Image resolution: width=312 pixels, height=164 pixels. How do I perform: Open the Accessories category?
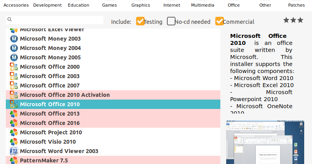[x=16, y=5]
